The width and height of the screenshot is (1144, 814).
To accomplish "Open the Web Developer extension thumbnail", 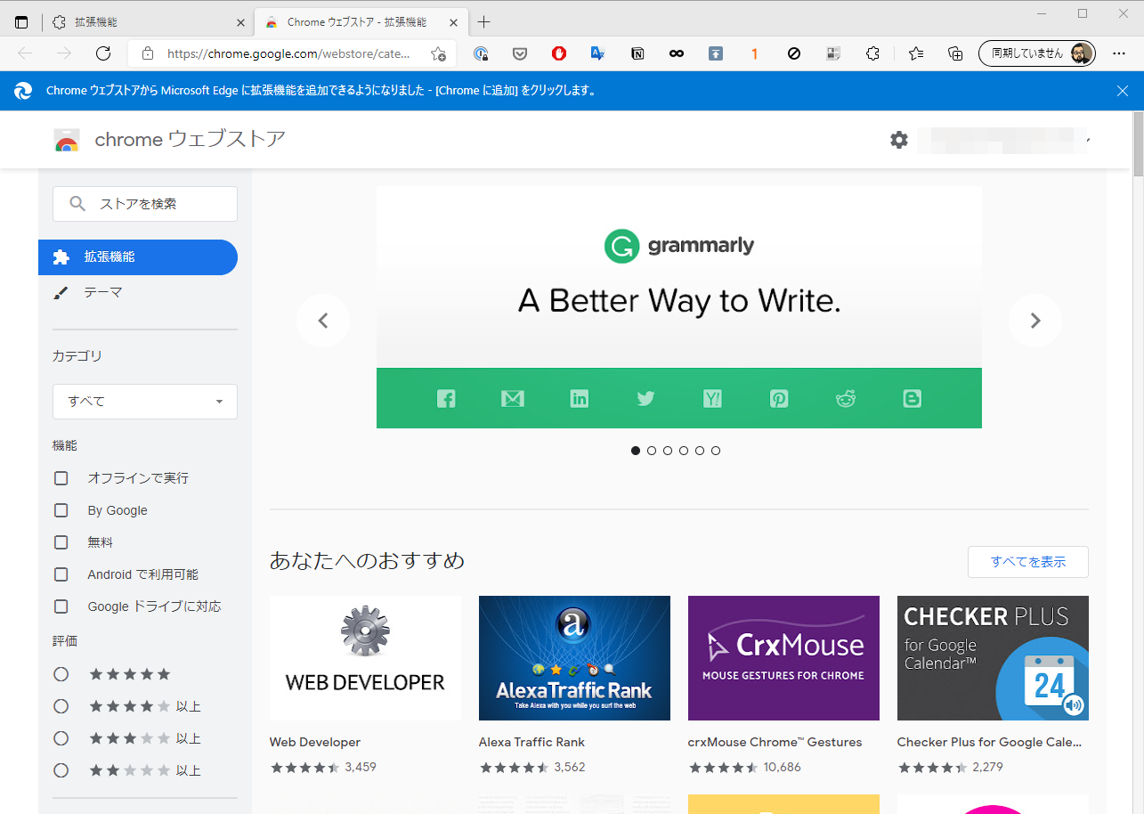I will pos(365,658).
